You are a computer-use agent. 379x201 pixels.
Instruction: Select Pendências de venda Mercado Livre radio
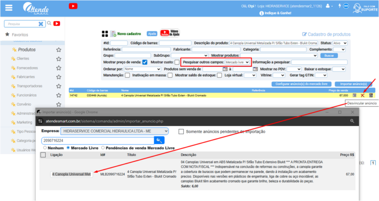[x=103, y=148]
